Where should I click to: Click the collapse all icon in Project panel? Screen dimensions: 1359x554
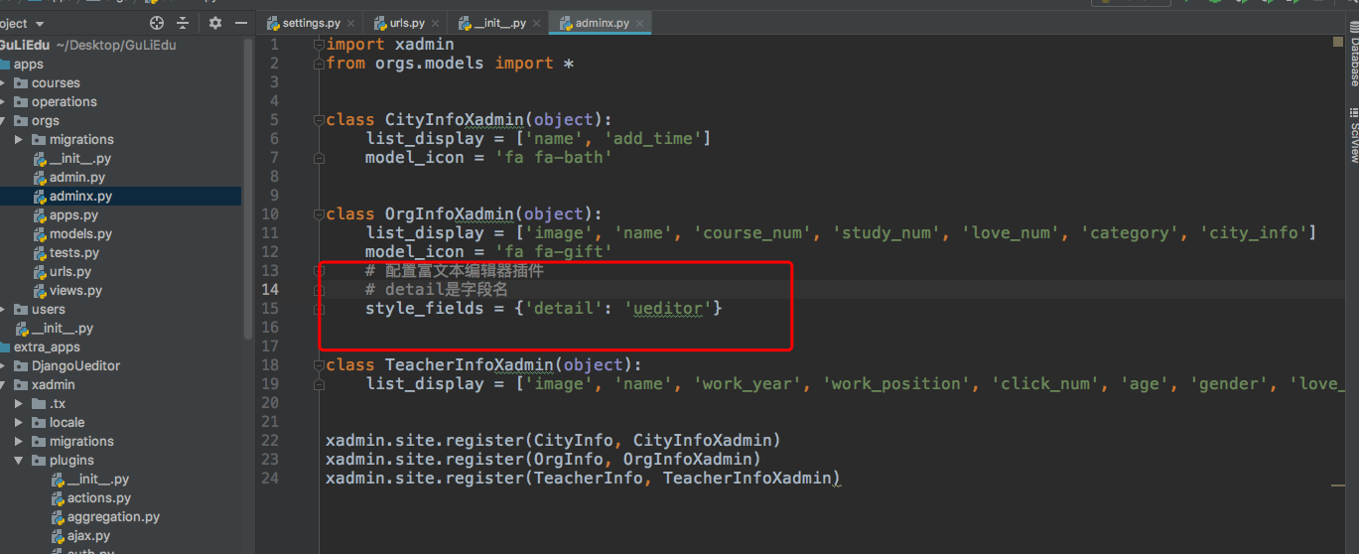tap(183, 23)
